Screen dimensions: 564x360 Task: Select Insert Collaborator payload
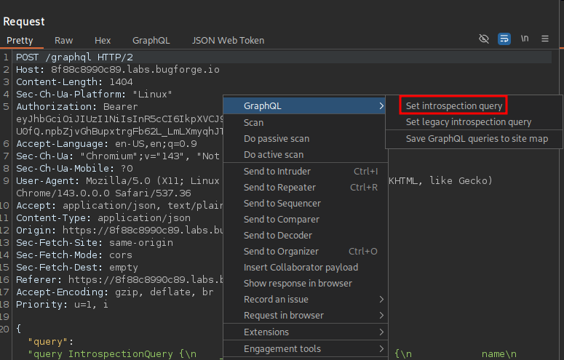coord(301,268)
